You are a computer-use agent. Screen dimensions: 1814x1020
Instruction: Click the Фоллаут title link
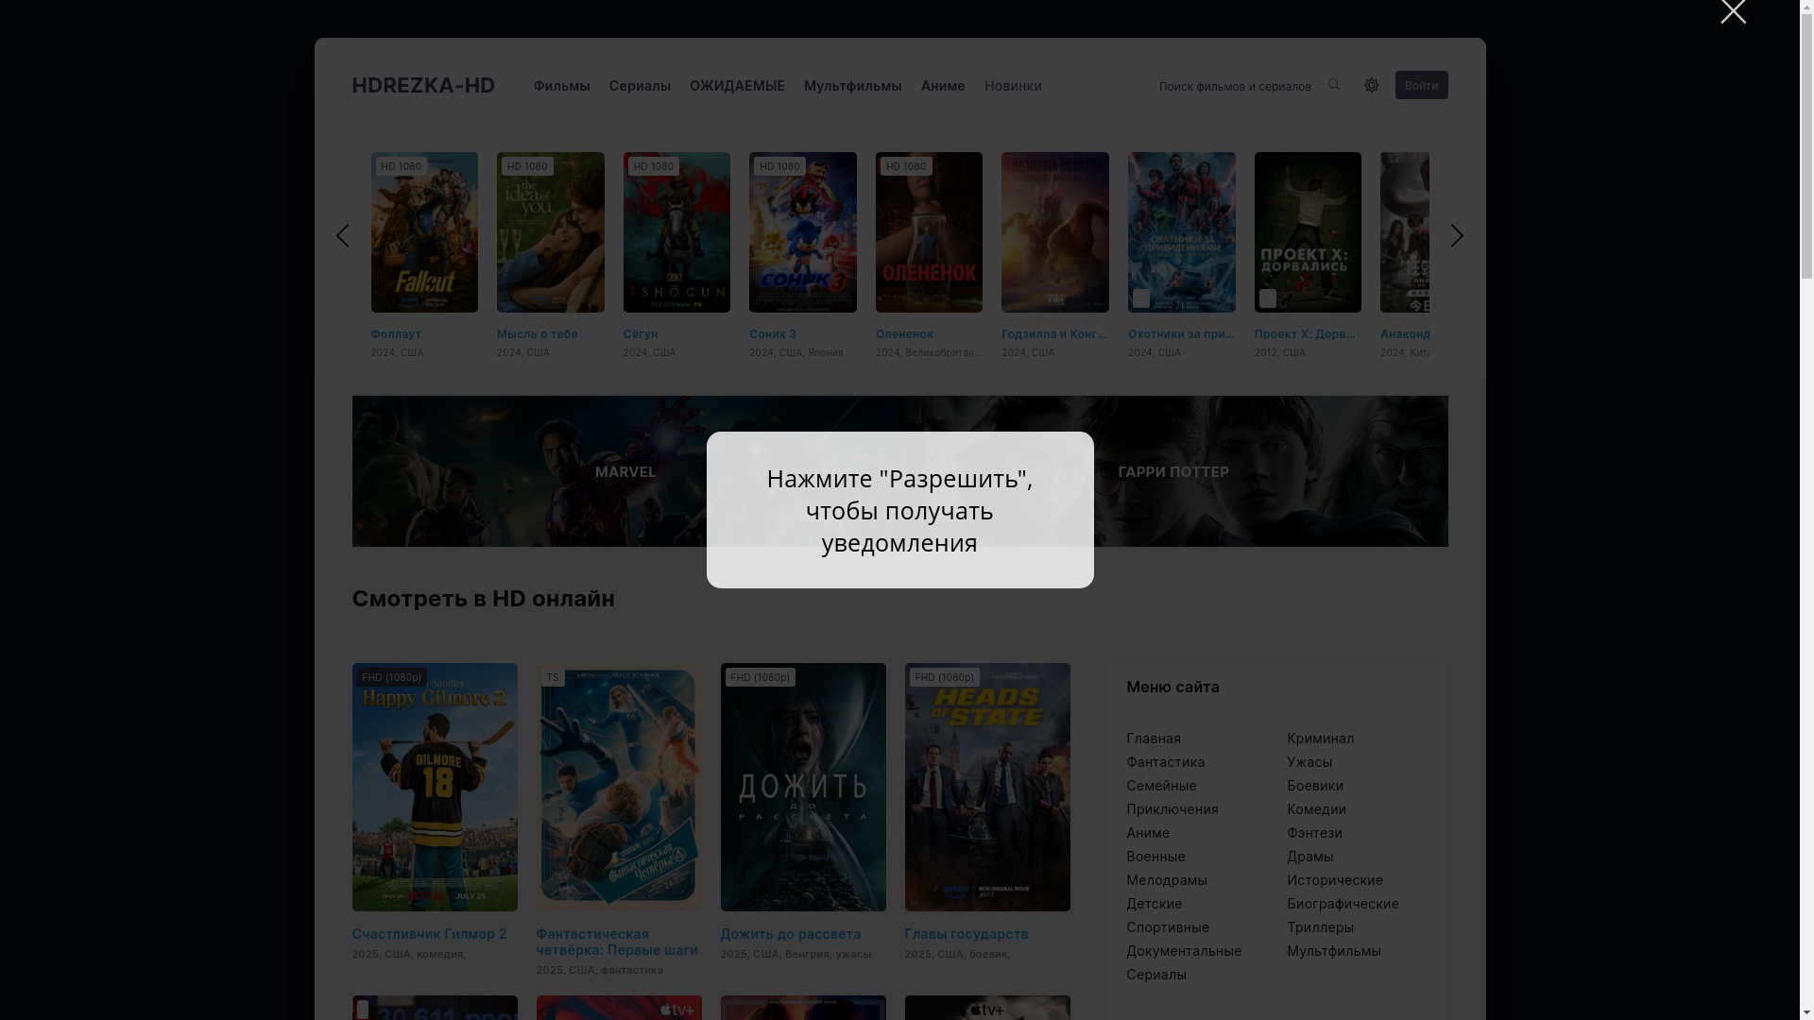click(396, 334)
